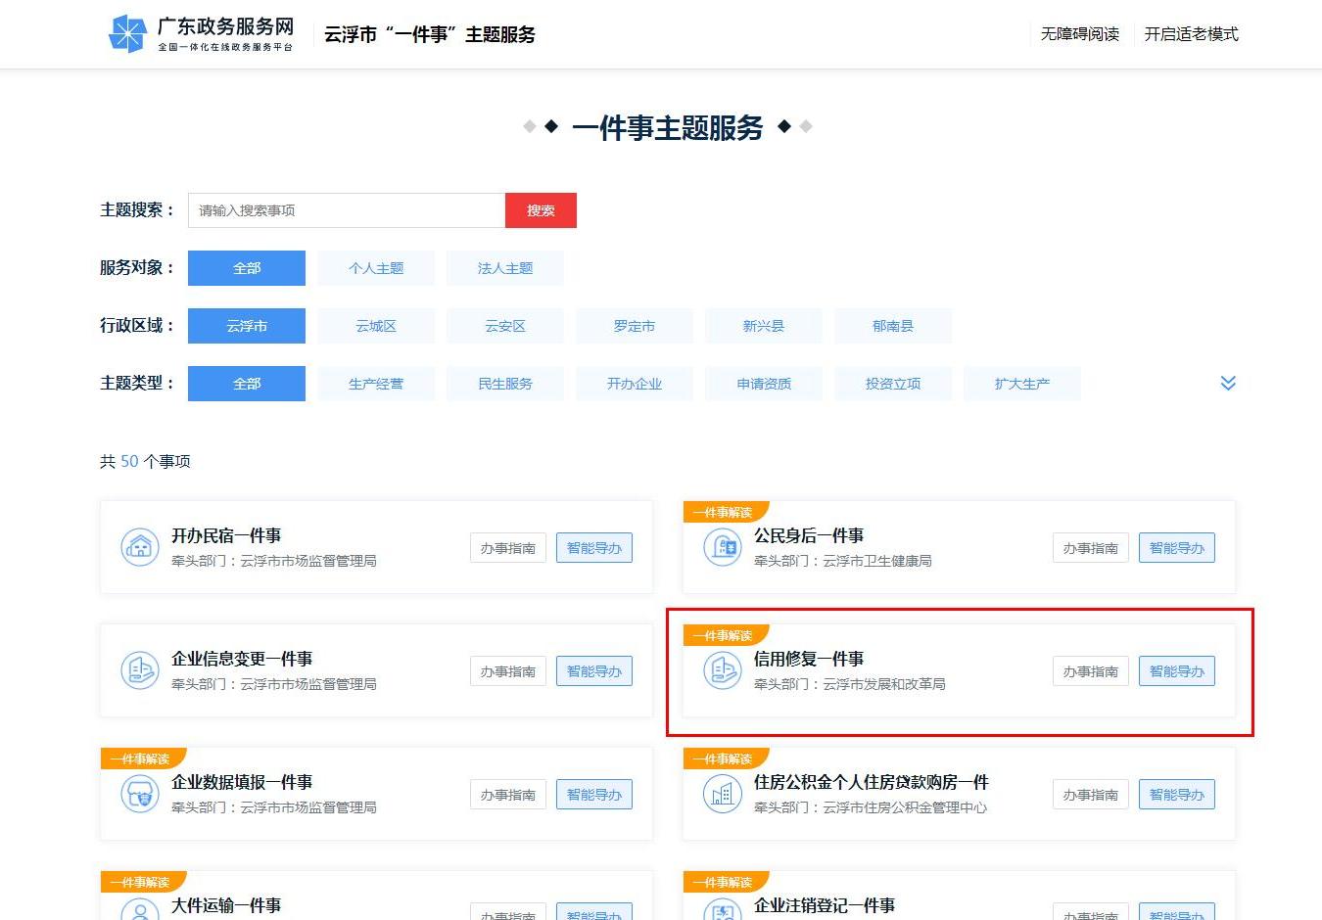
Task: Click the data report icon for 企业数据填报一件事
Action: pyautogui.click(x=140, y=794)
